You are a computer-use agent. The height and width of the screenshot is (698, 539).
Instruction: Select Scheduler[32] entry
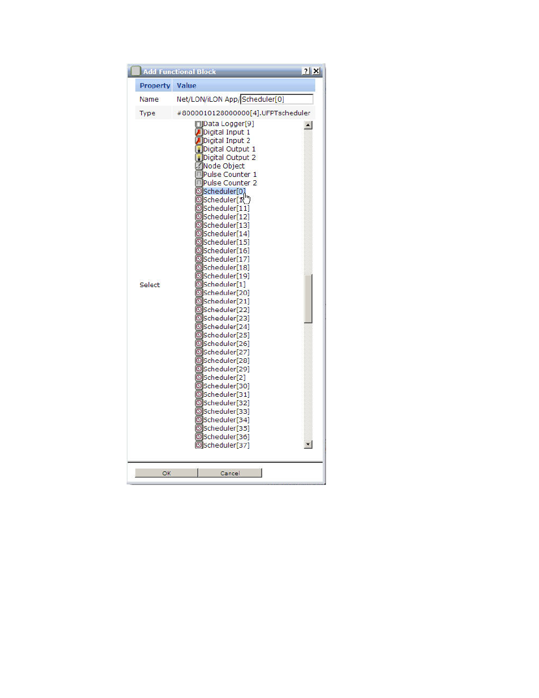tap(226, 404)
